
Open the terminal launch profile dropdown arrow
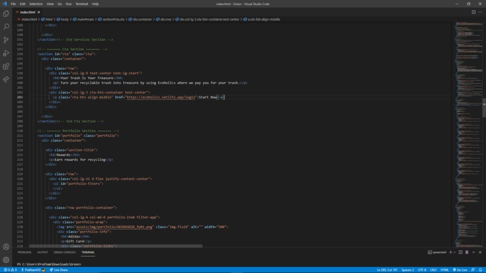click(x=455, y=253)
